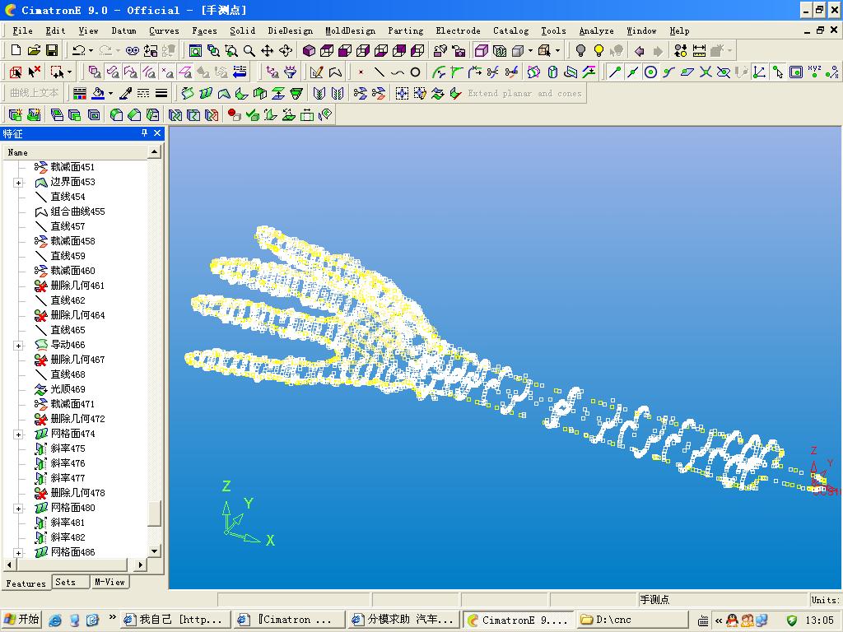Open the selection box mode dropdown arrow
The image size is (843, 632).
click(x=69, y=72)
